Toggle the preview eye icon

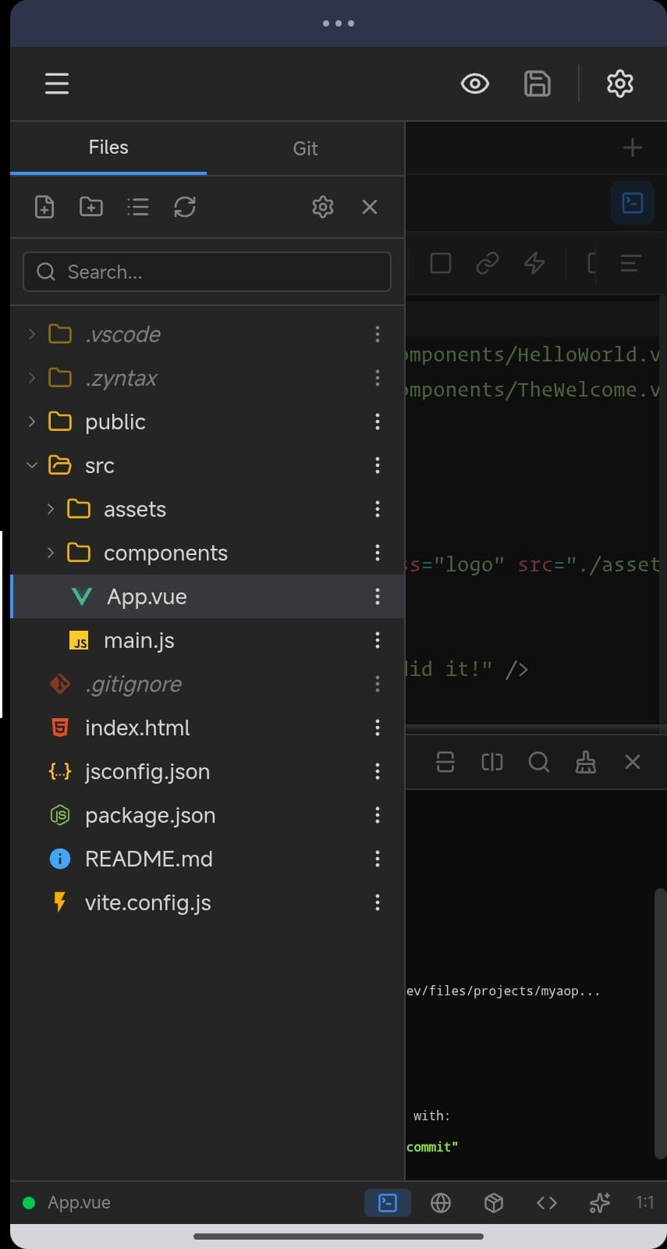point(474,84)
